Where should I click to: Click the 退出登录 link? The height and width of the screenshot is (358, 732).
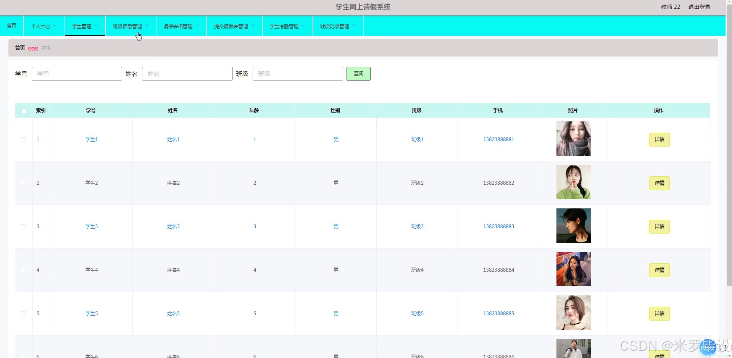coord(699,7)
